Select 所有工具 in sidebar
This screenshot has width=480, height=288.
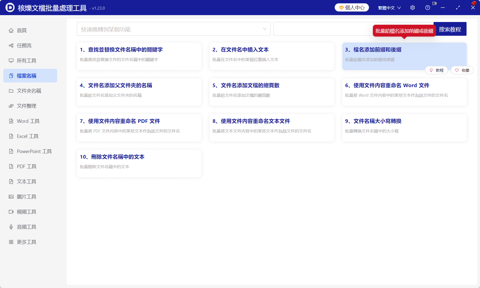pos(30,61)
